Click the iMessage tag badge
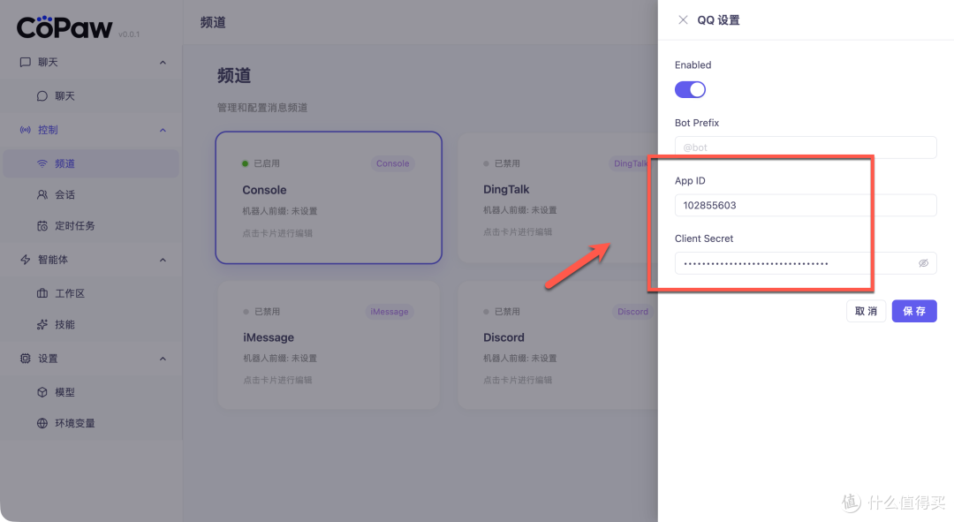The width and height of the screenshot is (954, 522). pos(390,312)
